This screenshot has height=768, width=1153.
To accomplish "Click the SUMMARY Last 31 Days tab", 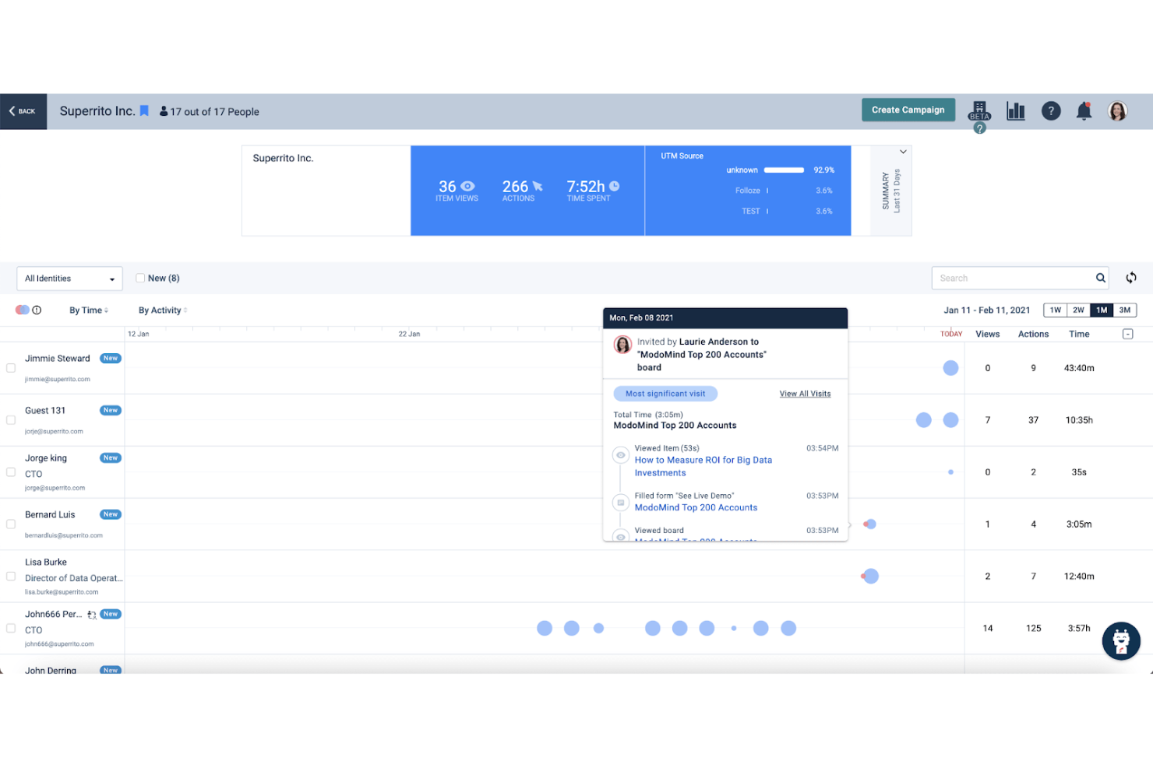I will pos(890,191).
